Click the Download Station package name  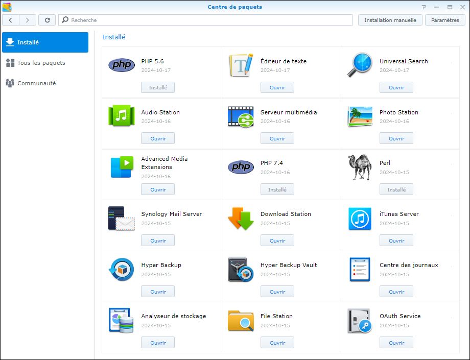pos(286,214)
